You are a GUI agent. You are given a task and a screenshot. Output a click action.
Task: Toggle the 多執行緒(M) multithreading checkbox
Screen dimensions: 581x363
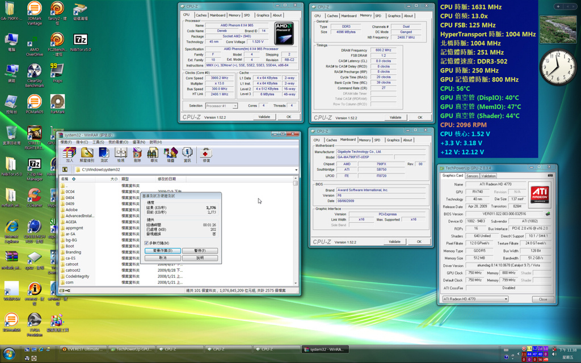146,243
